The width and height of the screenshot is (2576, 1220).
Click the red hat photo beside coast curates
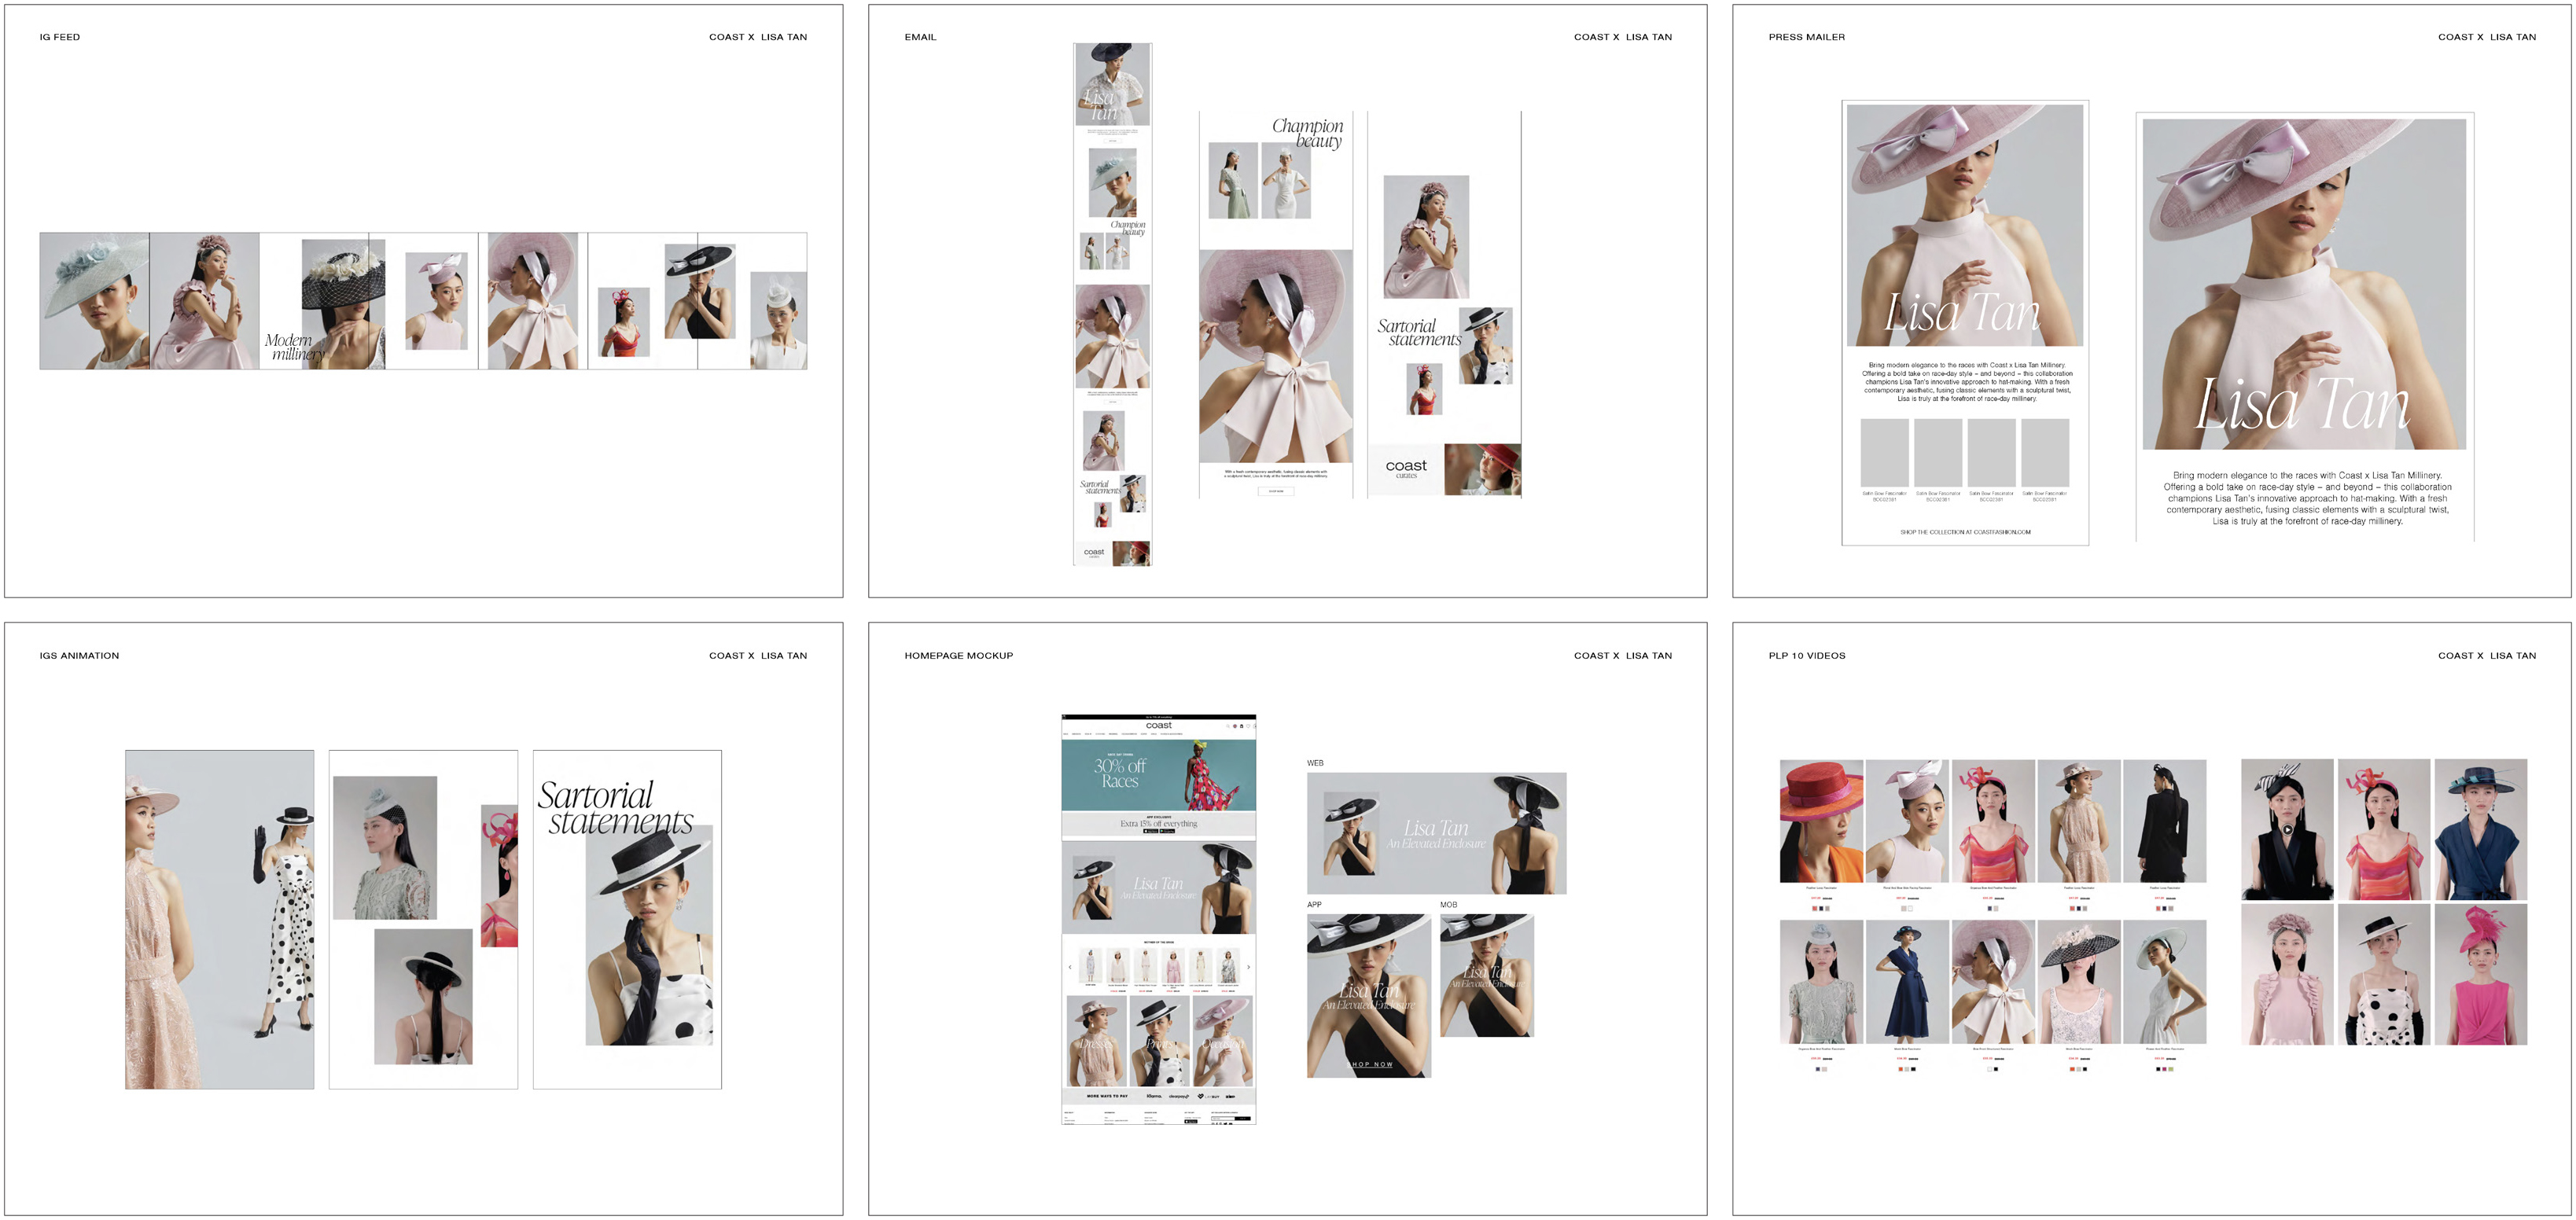[1482, 469]
